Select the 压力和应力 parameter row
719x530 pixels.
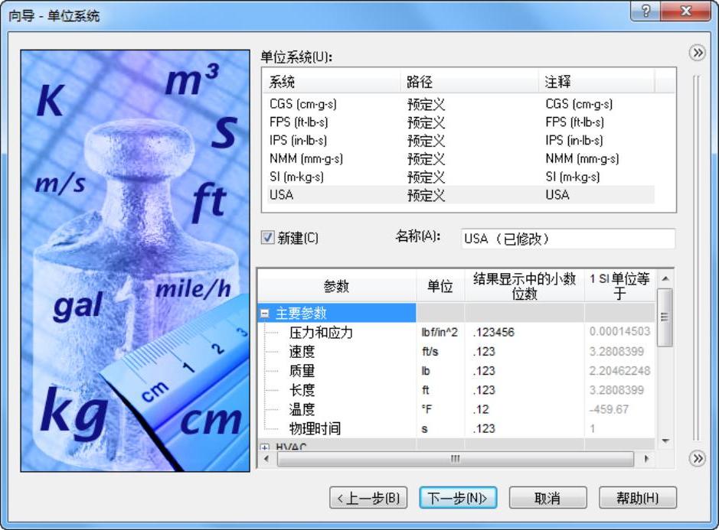[x=456, y=332]
